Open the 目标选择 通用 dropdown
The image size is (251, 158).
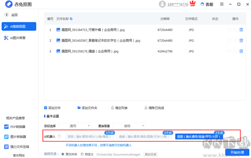click(x=75, y=126)
